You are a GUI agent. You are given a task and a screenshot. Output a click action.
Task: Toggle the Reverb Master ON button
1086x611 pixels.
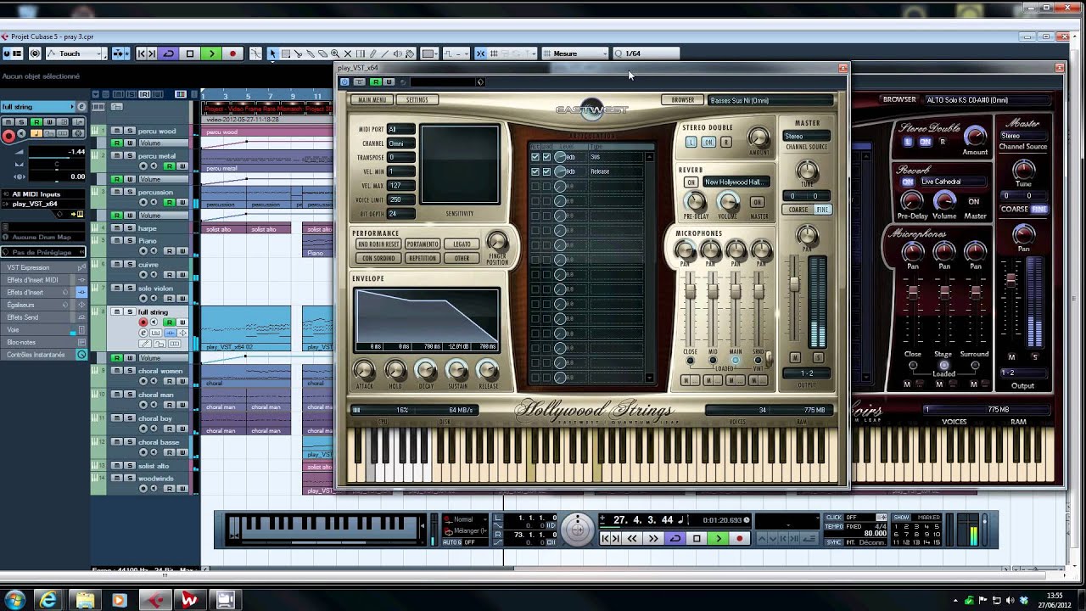(x=758, y=202)
